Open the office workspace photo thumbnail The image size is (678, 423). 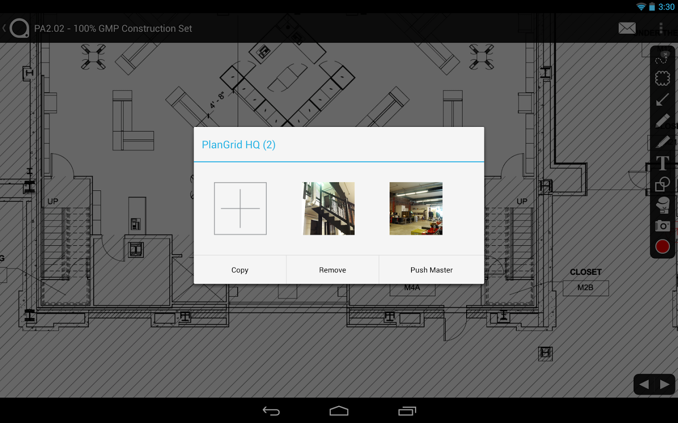pos(416,208)
